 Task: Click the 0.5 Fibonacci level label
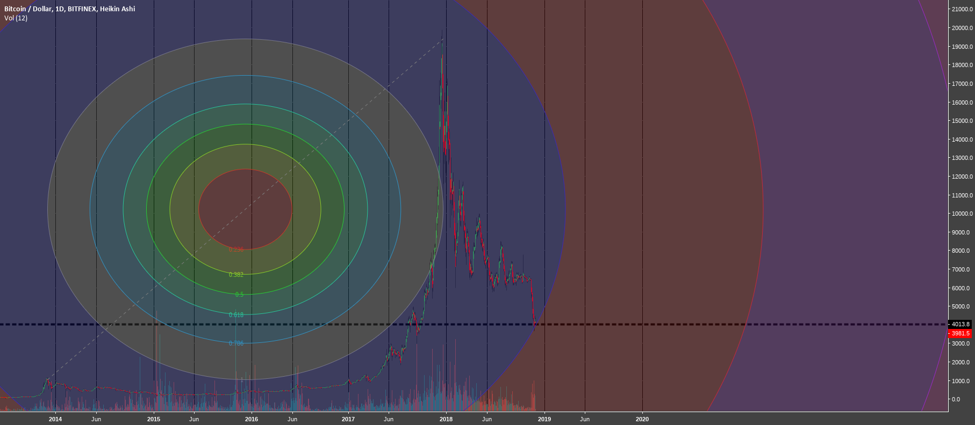coord(239,295)
